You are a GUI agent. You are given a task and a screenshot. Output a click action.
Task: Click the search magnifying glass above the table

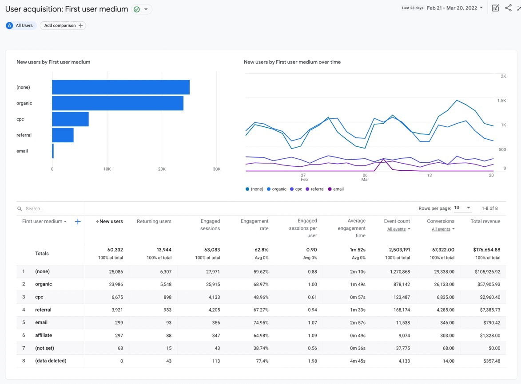19,208
